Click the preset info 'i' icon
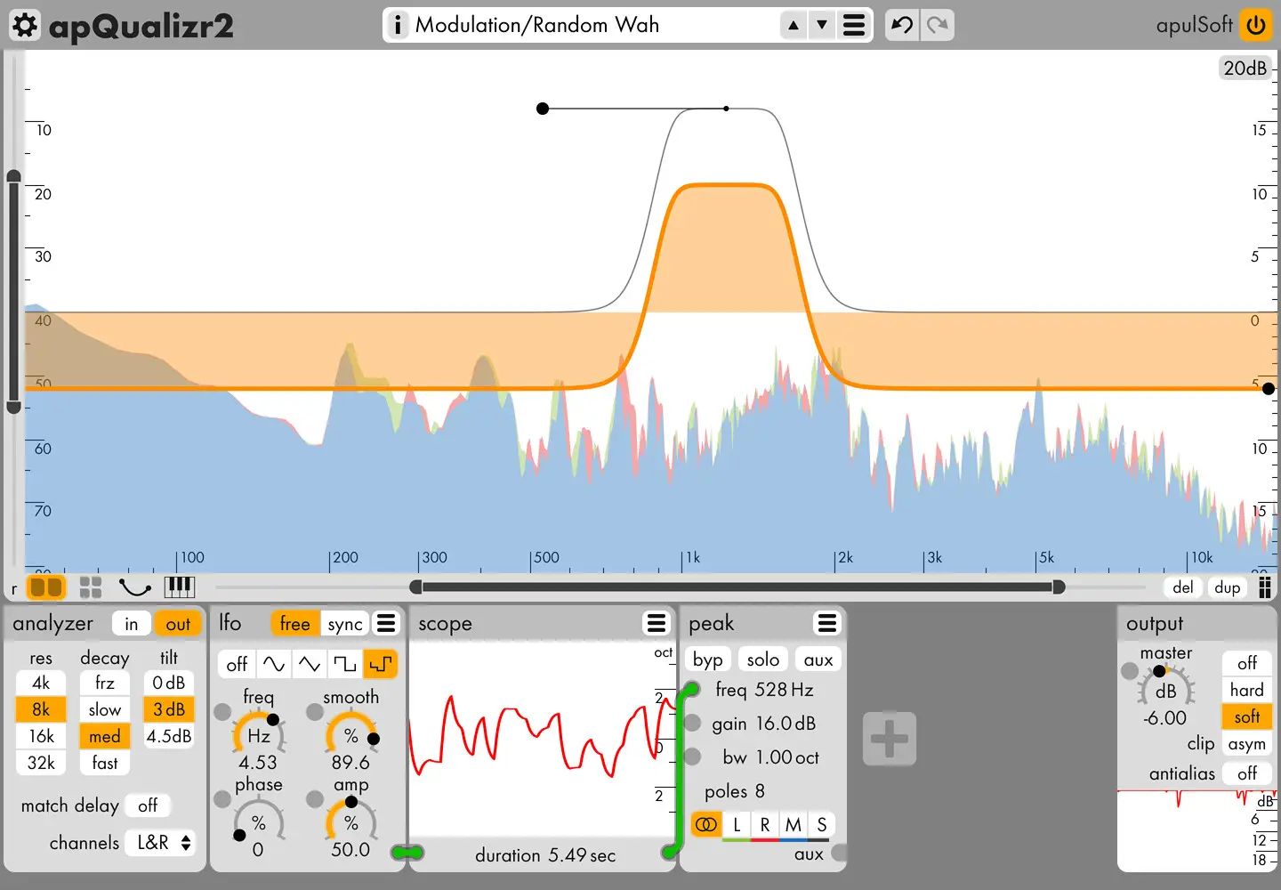The width and height of the screenshot is (1281, 890). coord(398,25)
